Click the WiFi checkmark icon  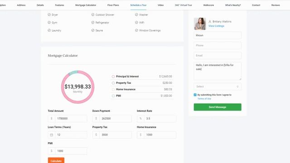136,22
